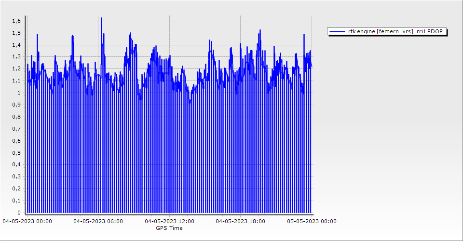Viewport: 463px width, 241px height.
Task: Select the 0,2 value on the Y axis
Action: click(x=16, y=188)
